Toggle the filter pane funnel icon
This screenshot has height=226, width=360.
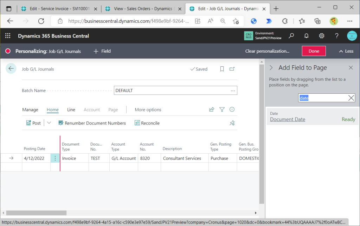[x=222, y=109]
